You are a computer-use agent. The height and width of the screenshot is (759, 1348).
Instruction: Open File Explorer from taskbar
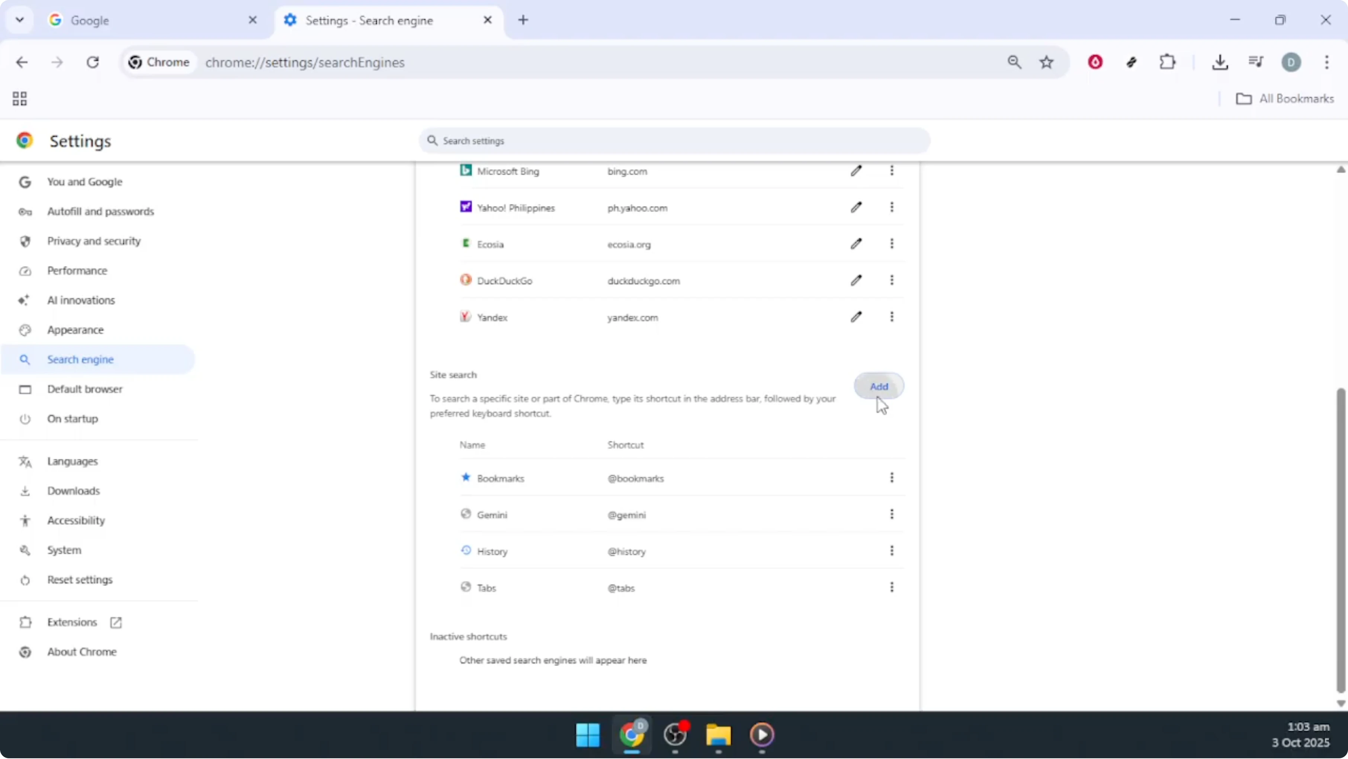pyautogui.click(x=719, y=735)
